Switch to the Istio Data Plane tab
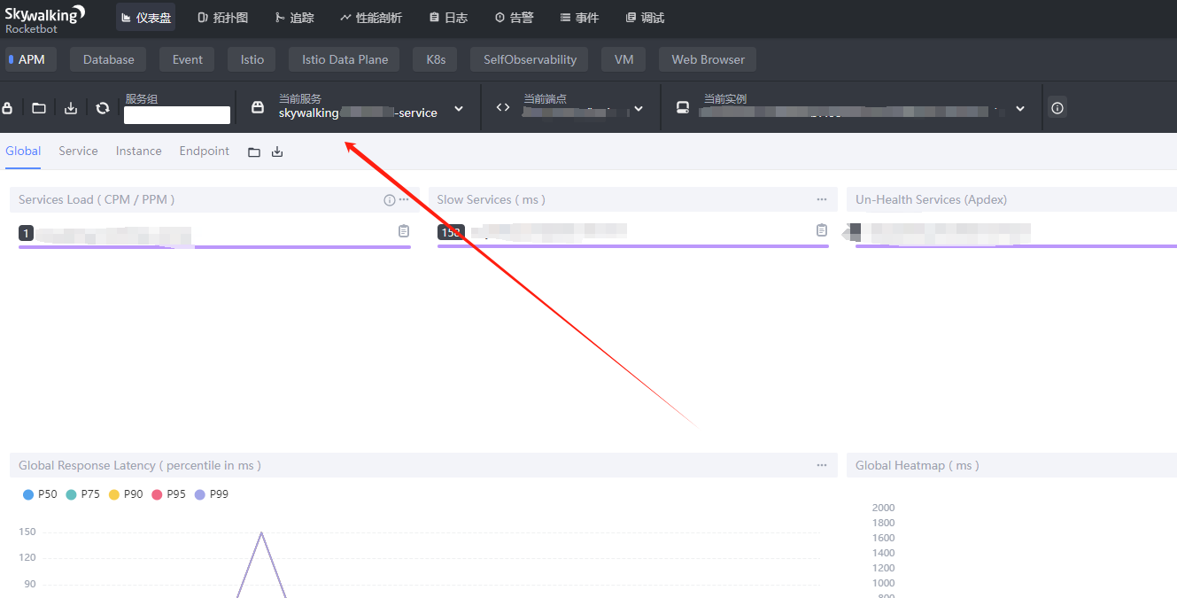Image resolution: width=1177 pixels, height=598 pixels. [344, 58]
